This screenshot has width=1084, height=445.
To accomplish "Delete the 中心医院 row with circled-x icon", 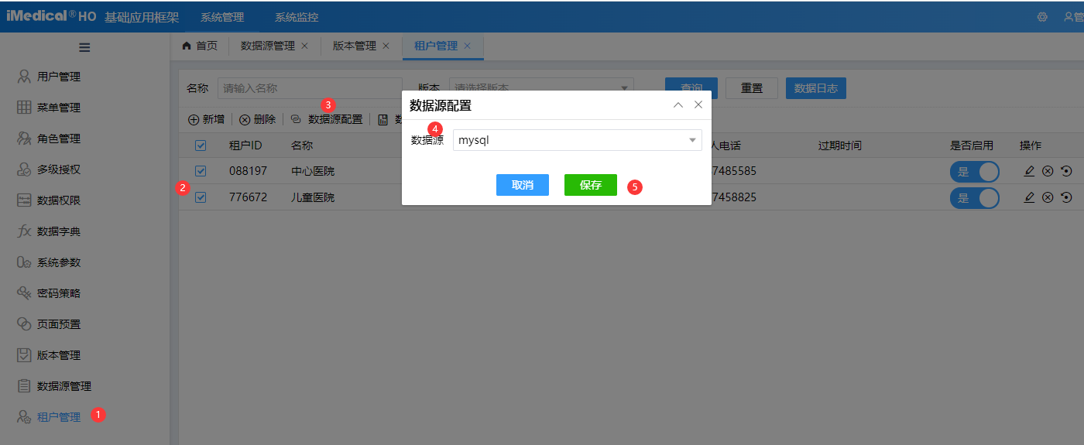I will 1048,171.
